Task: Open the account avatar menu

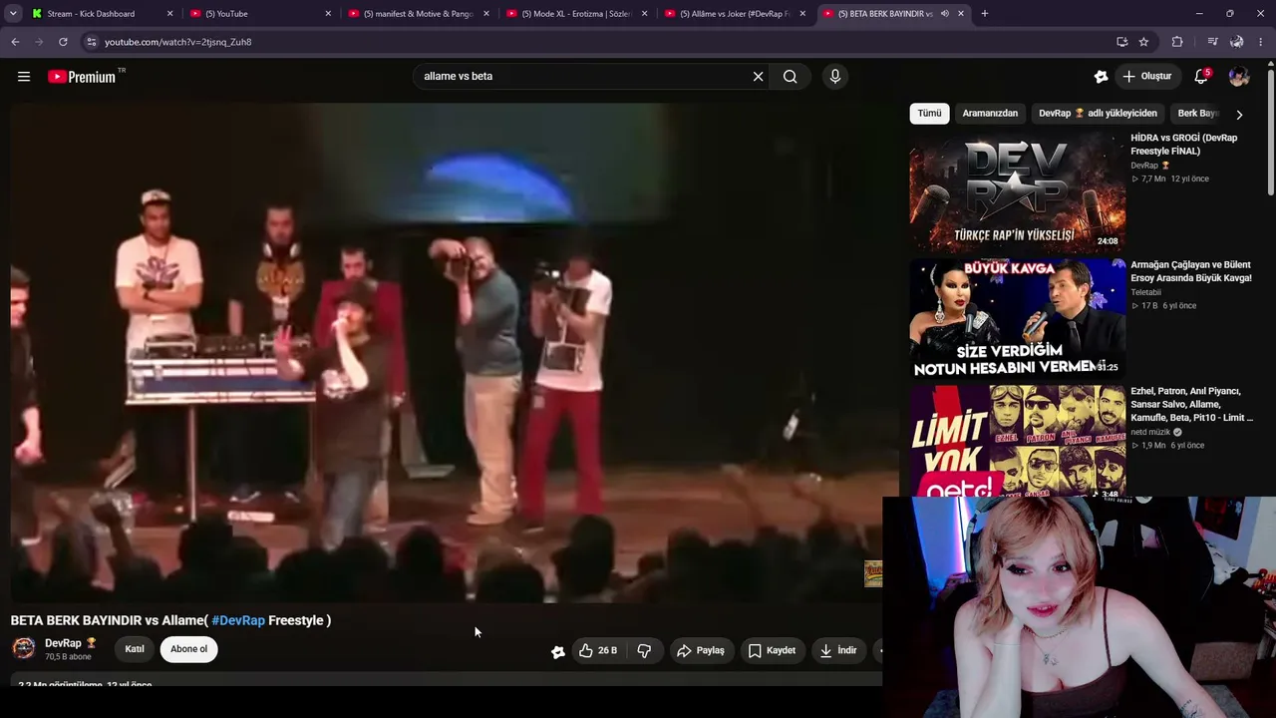Action: 1239,77
